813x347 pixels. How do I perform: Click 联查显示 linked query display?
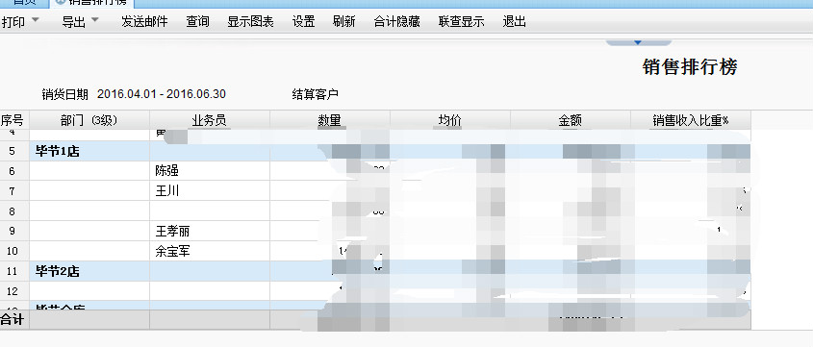click(462, 22)
